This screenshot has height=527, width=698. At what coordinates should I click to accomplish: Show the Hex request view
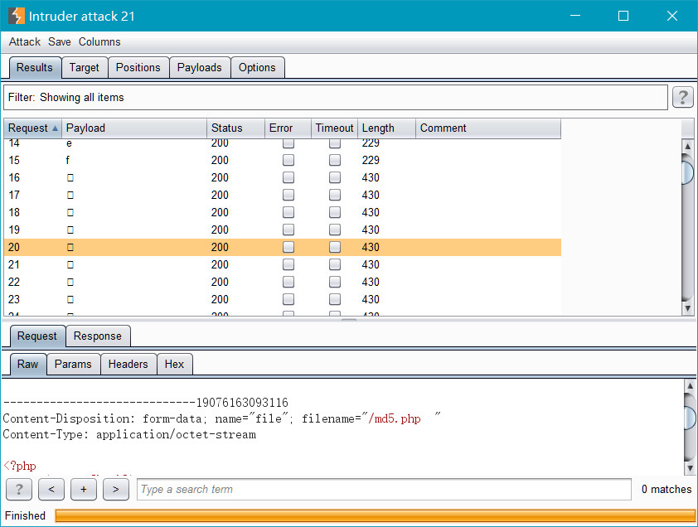[x=174, y=364]
